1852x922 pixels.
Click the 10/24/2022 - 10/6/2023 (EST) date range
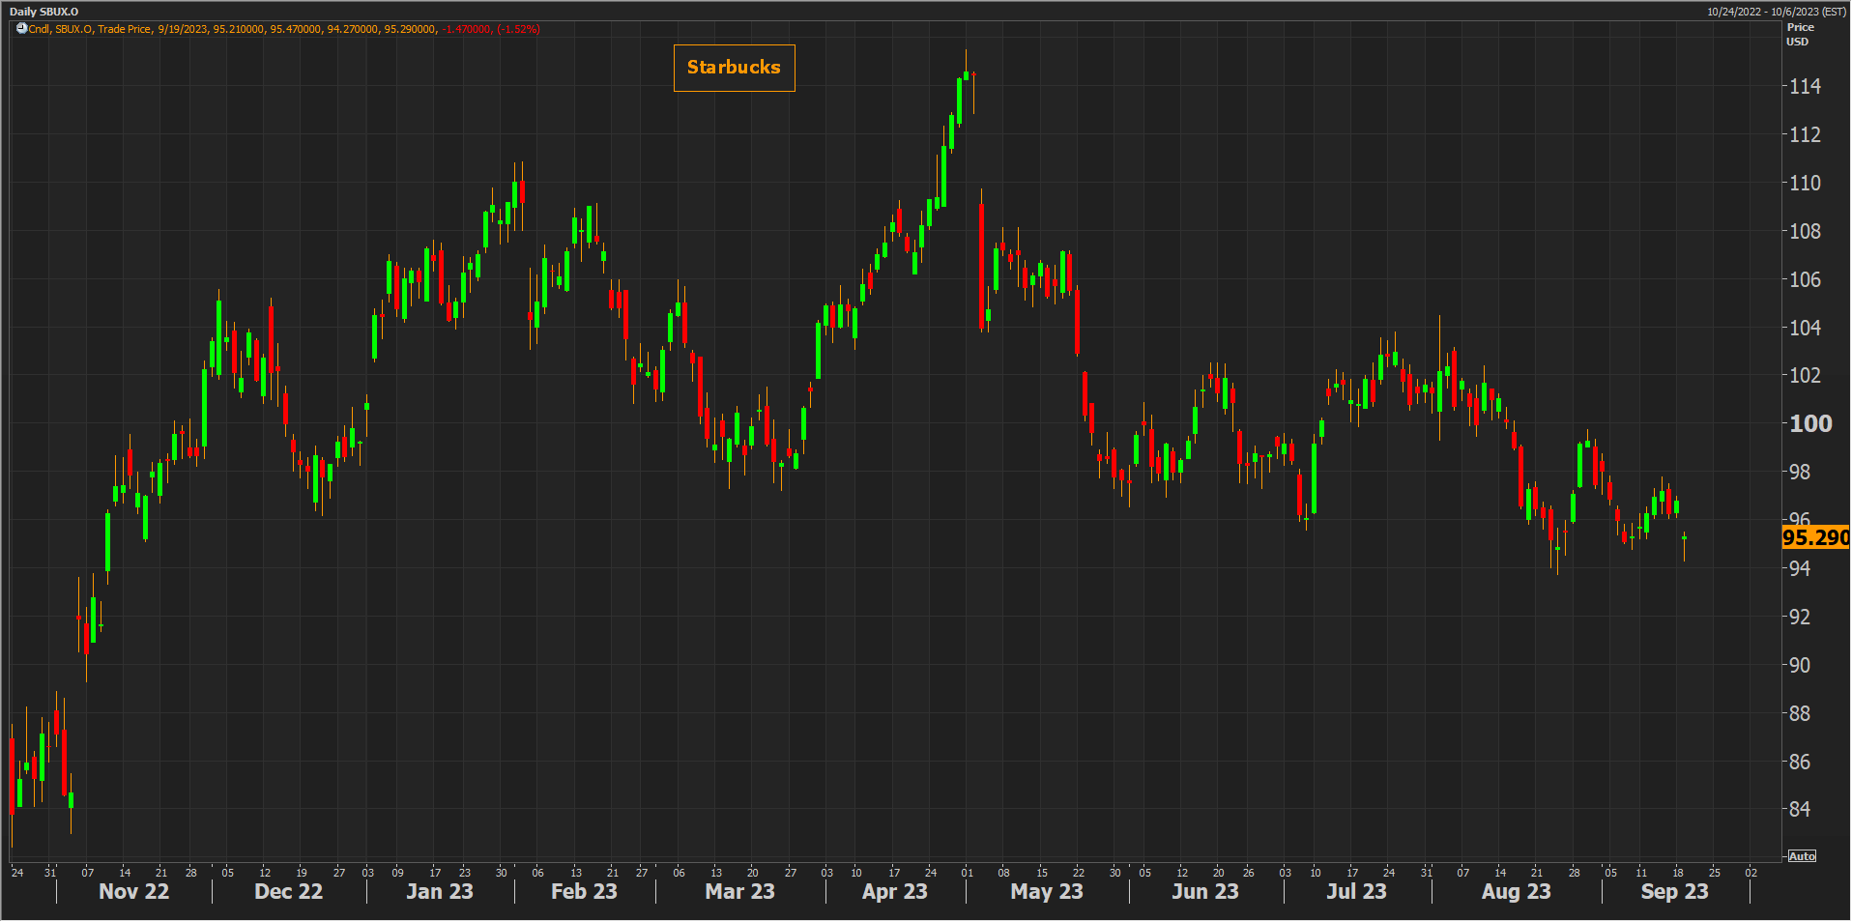1777,12
